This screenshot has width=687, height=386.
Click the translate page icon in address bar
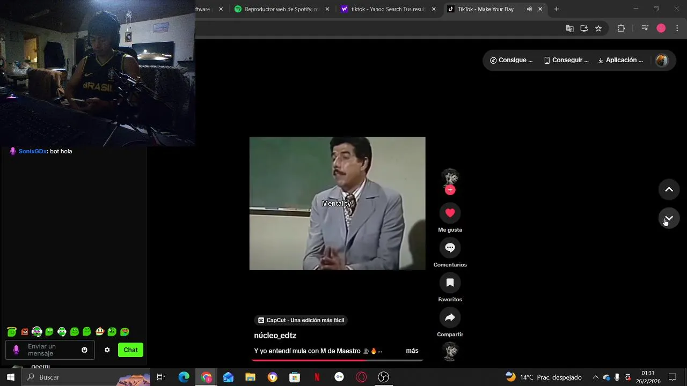[x=570, y=28]
